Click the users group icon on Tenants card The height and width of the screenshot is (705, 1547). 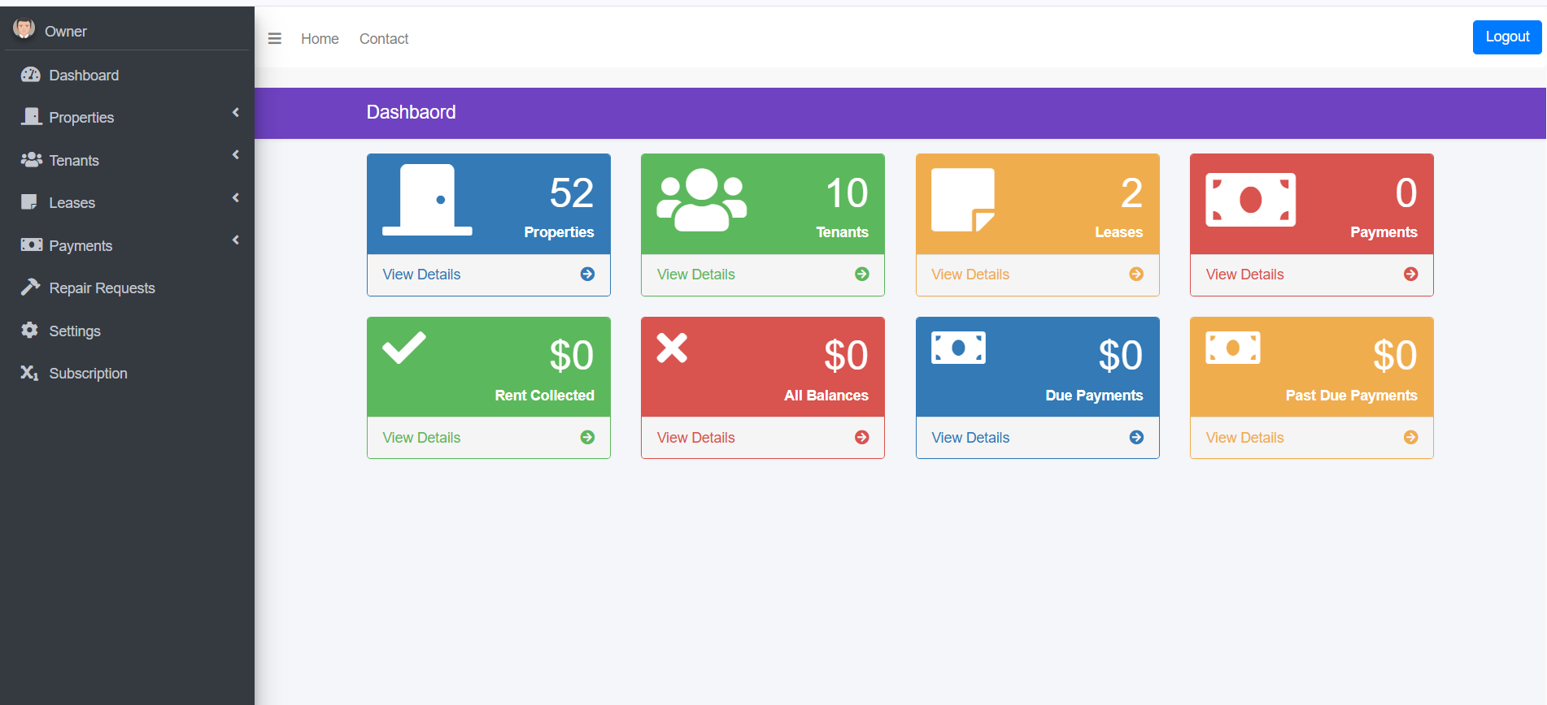click(x=701, y=200)
